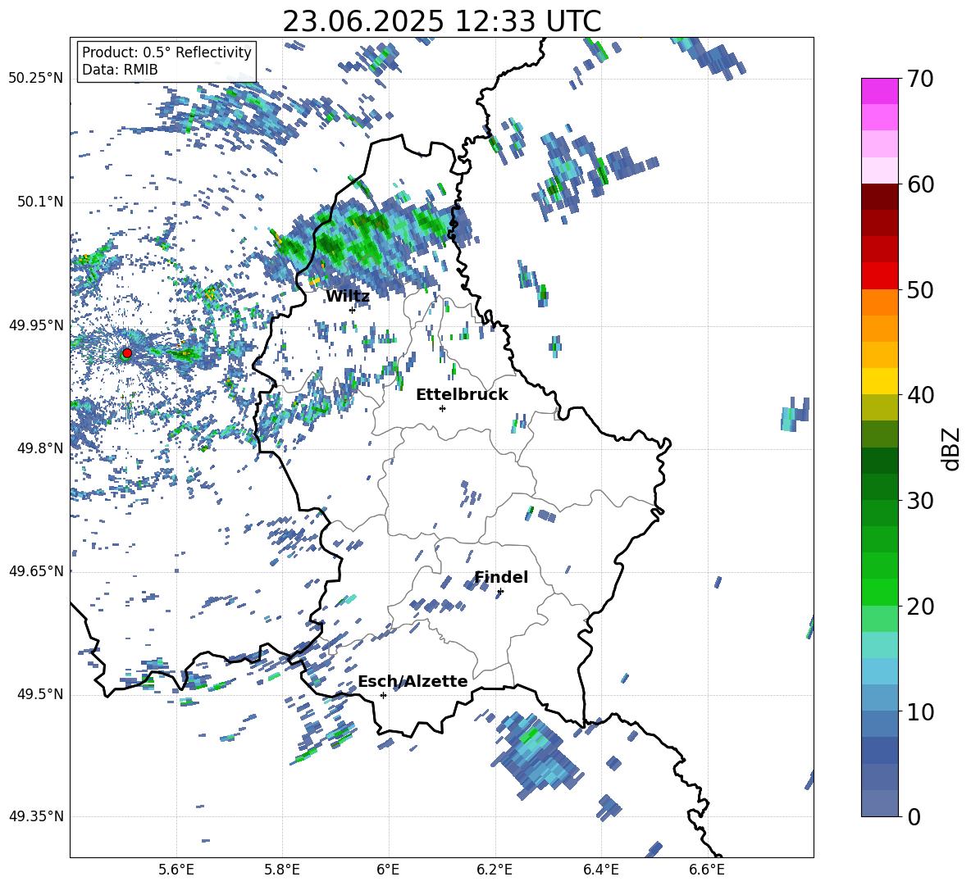
Task: Click the orange colorbar segment above 50
Action: (x=880, y=302)
